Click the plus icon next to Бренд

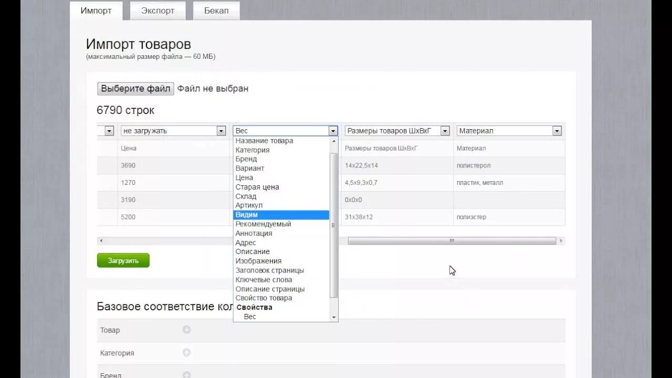click(187, 374)
